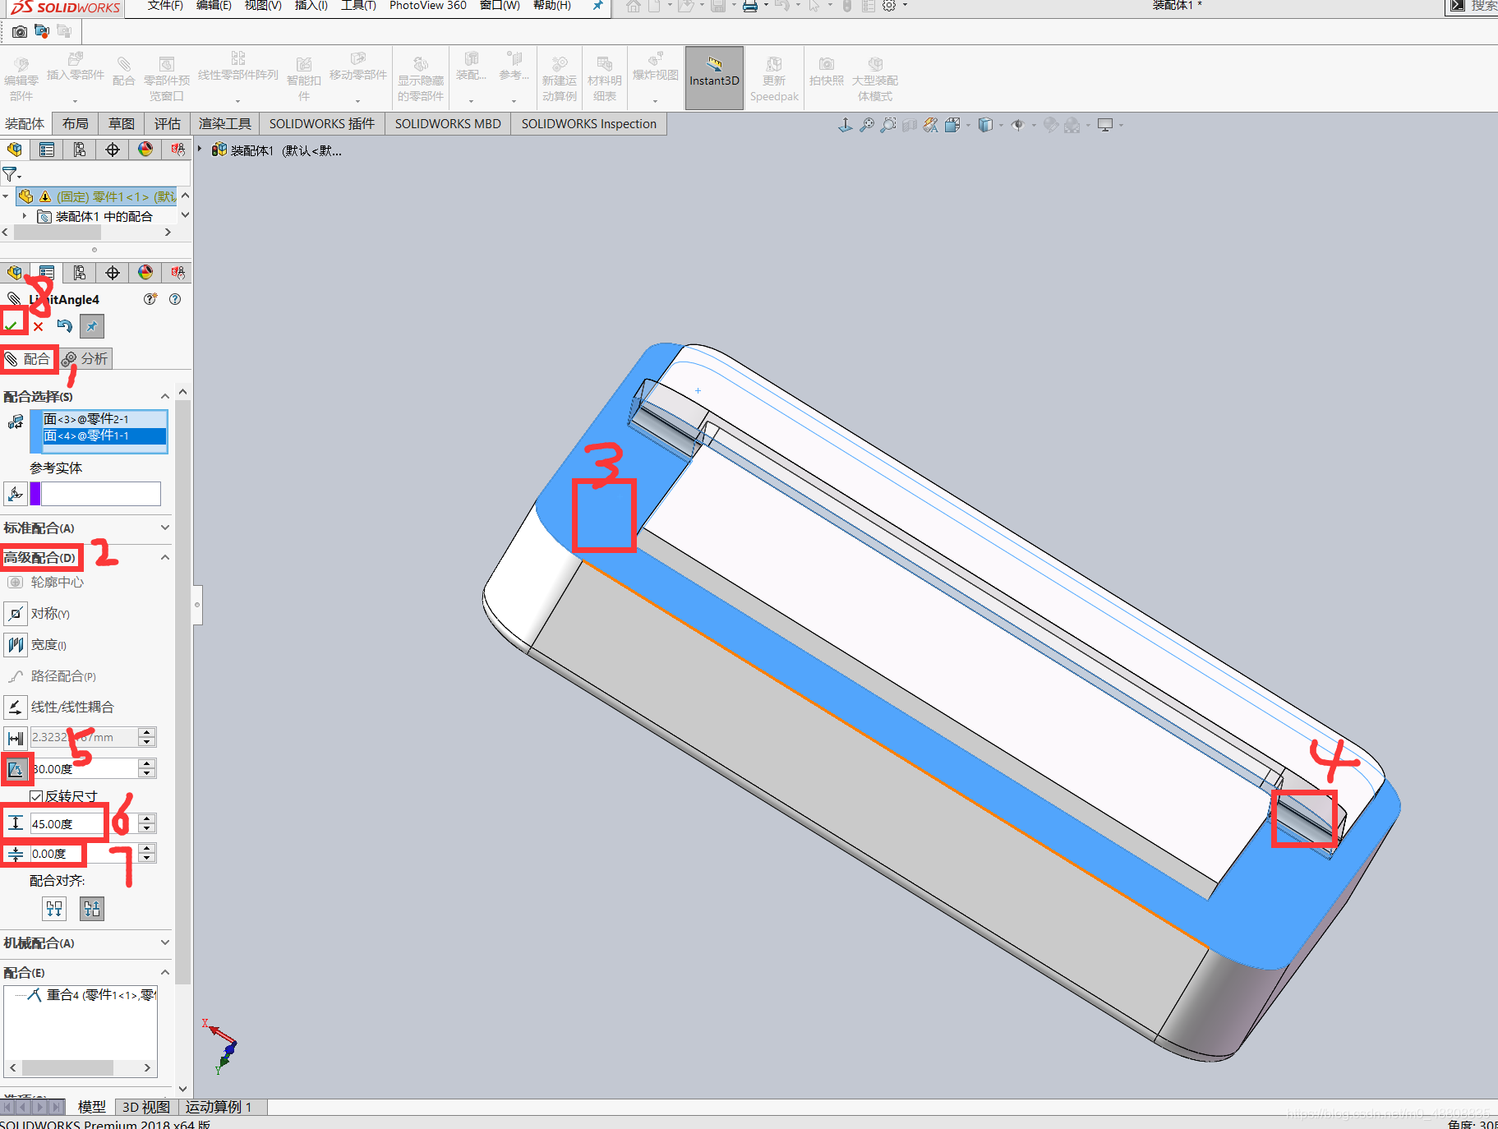Switch to the 配合 tab
This screenshot has height=1129, width=1498.
pos(28,359)
